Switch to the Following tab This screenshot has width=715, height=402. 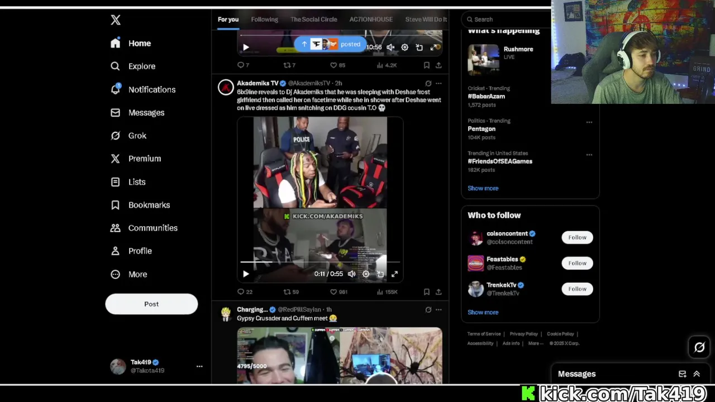tap(264, 20)
